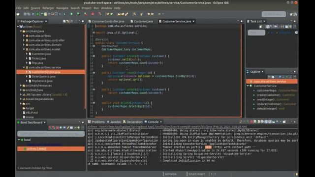The height and width of the screenshot is (177, 315).
Task: Click the Ticket.java file icon in tree
Action: pyautogui.click(x=30, y=59)
